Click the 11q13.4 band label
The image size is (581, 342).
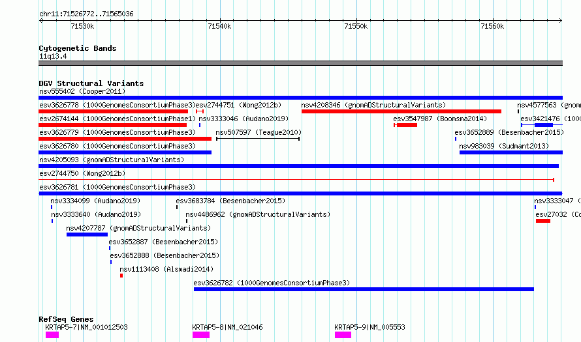(x=53, y=56)
